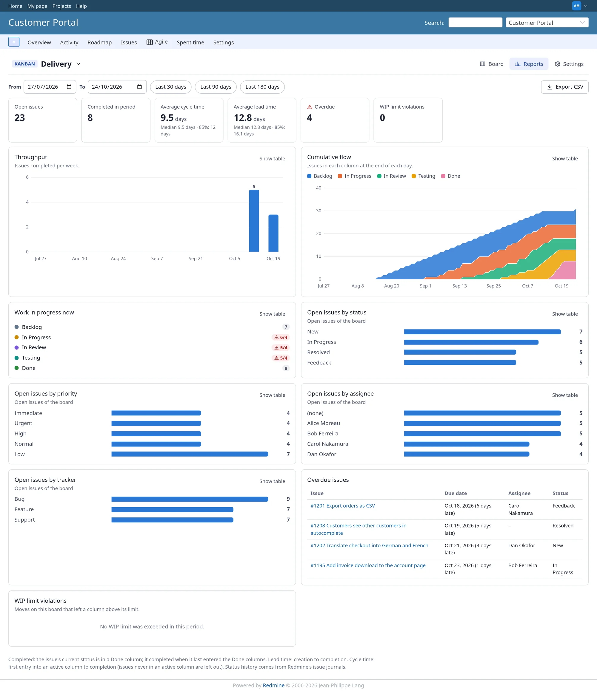The height and width of the screenshot is (691, 597).
Task: Select the Last 180 days preset
Action: (x=262, y=87)
